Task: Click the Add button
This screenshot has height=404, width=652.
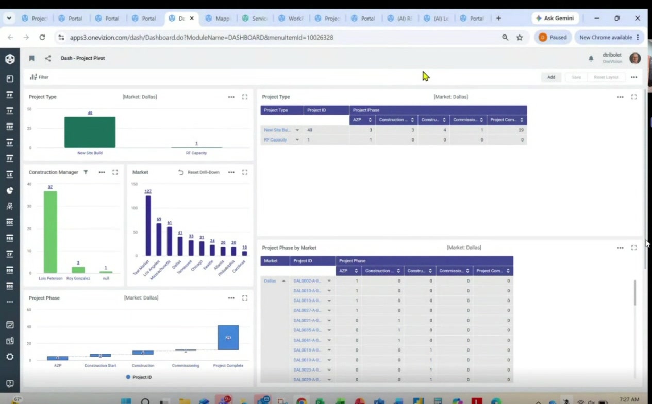Action: point(551,77)
